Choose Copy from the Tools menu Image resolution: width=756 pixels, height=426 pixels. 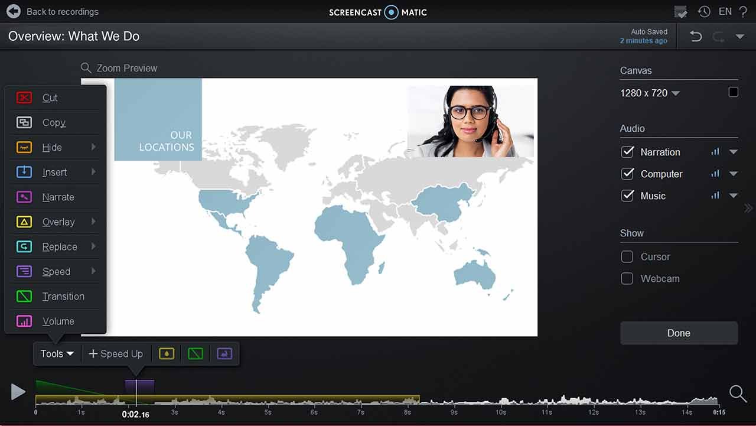point(56,123)
